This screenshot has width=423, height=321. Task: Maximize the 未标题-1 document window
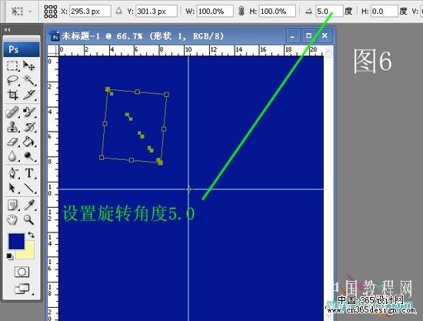pos(308,35)
